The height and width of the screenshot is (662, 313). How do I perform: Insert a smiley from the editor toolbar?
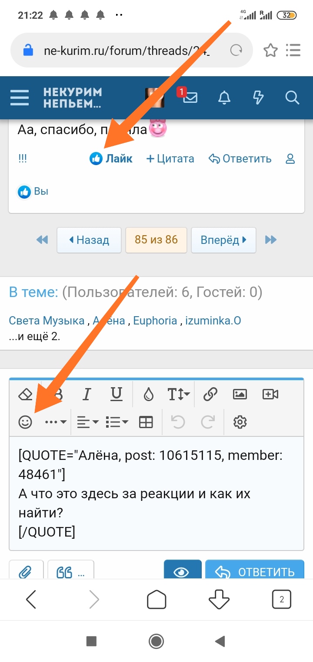(25, 422)
